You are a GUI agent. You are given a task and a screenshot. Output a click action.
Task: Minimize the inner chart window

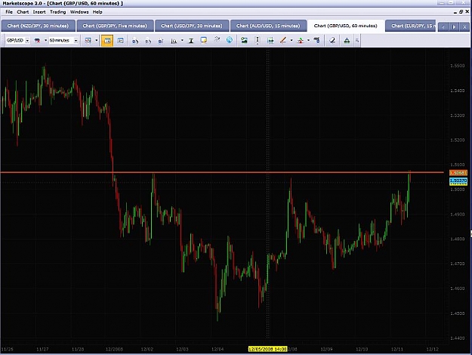click(x=455, y=12)
